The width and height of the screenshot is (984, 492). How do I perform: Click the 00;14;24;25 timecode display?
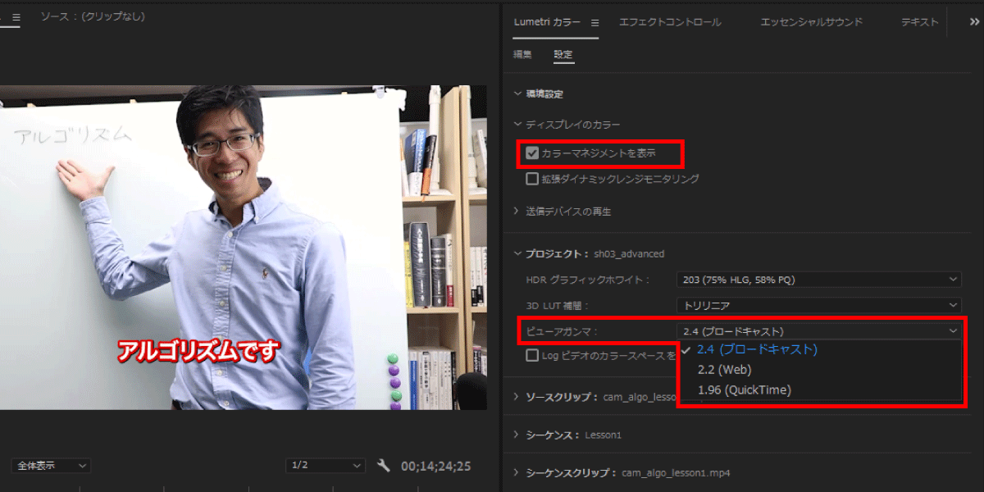click(x=435, y=467)
